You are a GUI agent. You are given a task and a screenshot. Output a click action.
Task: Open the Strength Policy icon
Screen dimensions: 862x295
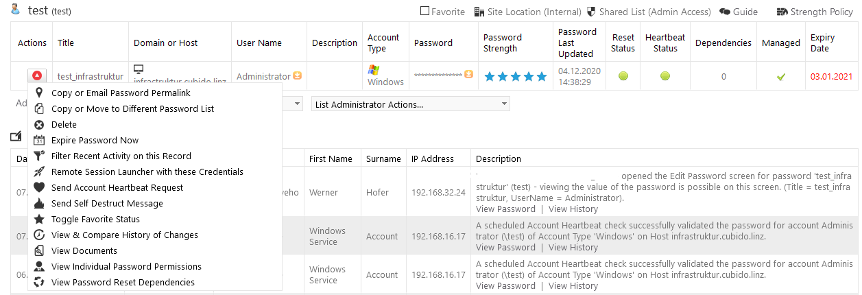click(782, 12)
